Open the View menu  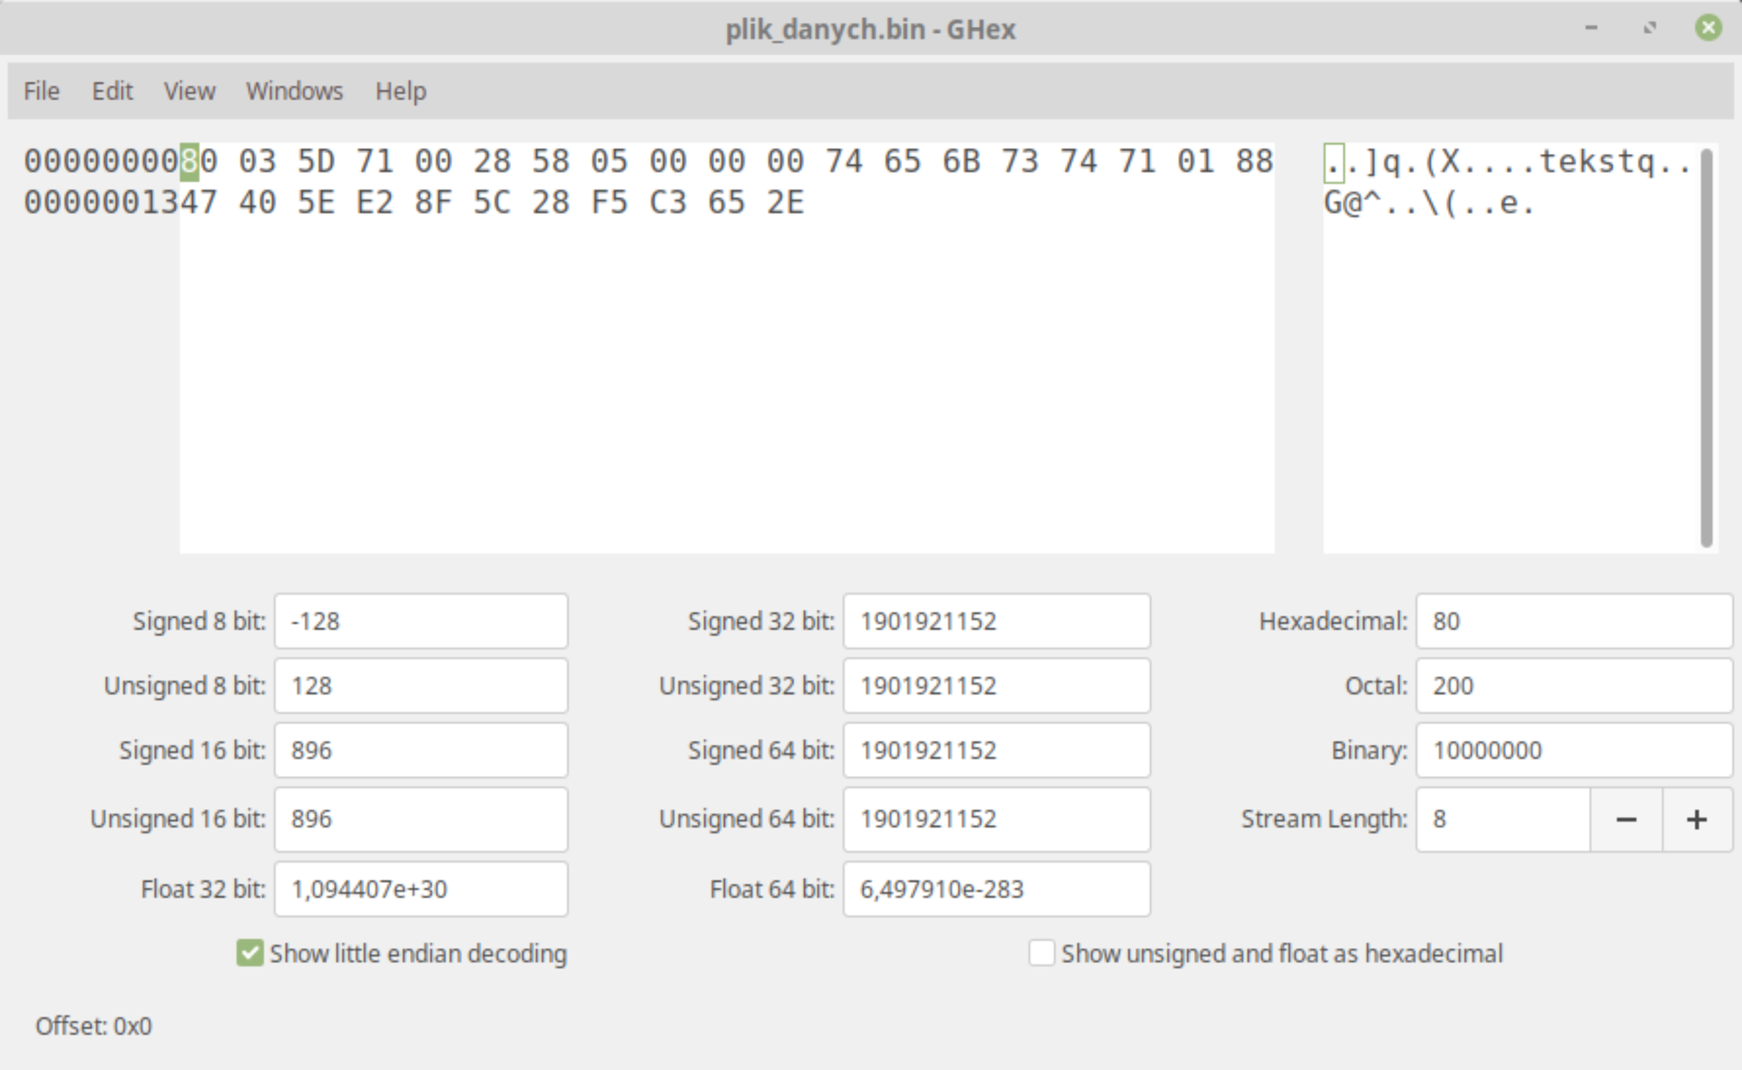(x=190, y=91)
